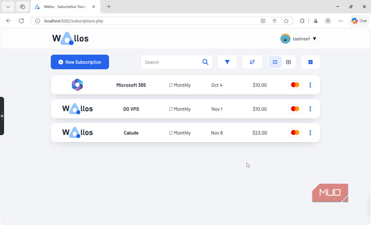Expand the tab search chevron dropdown
This screenshot has width=371, height=225.
[x=8, y=7]
